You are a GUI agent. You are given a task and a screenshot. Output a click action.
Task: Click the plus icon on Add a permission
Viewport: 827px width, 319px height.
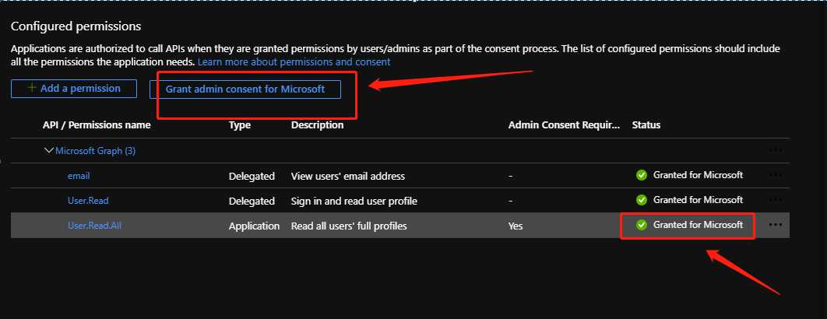(32, 88)
